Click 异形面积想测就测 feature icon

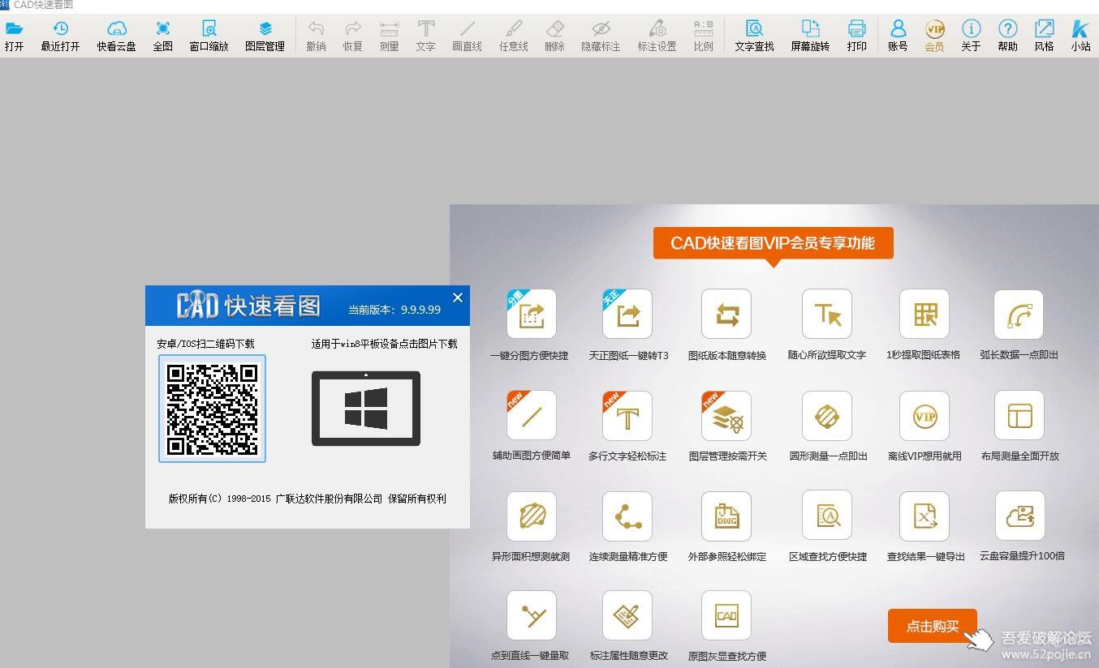point(531,516)
